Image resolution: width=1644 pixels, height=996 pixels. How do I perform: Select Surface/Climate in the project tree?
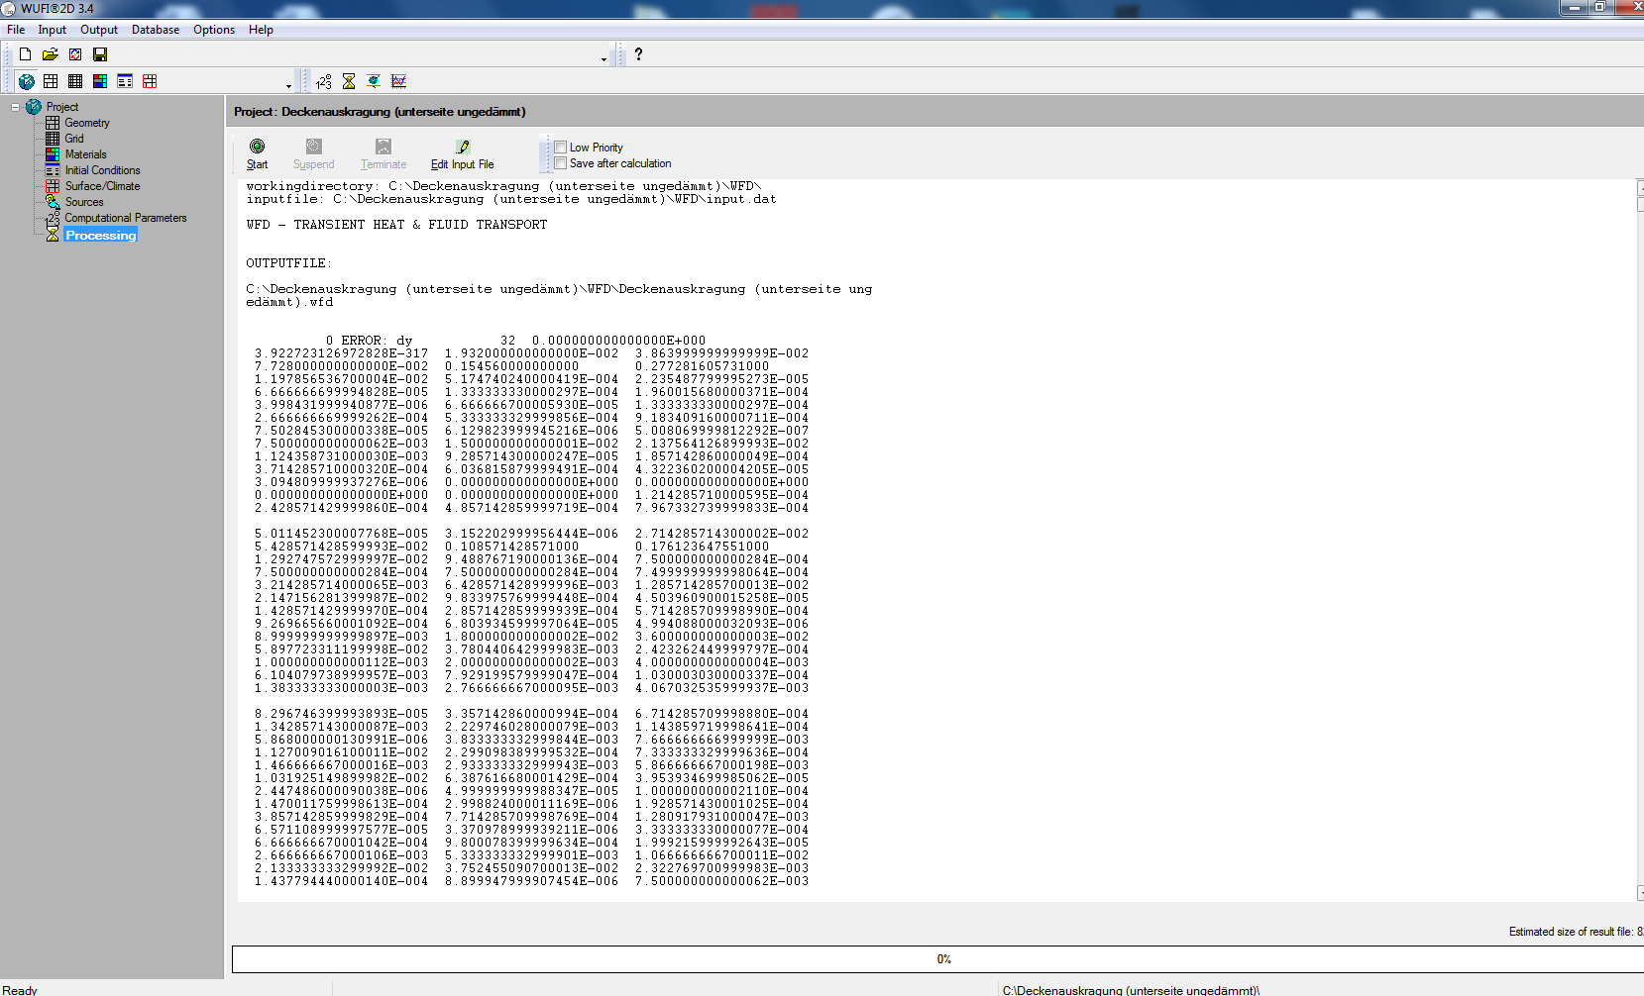pyautogui.click(x=102, y=186)
